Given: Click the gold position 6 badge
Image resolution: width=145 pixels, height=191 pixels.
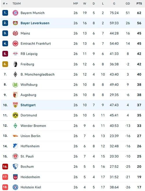Looking at the screenshot, I should pos(5,64).
